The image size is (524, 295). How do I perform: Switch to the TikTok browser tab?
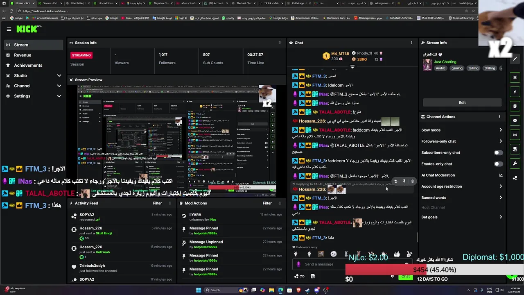click(272, 3)
